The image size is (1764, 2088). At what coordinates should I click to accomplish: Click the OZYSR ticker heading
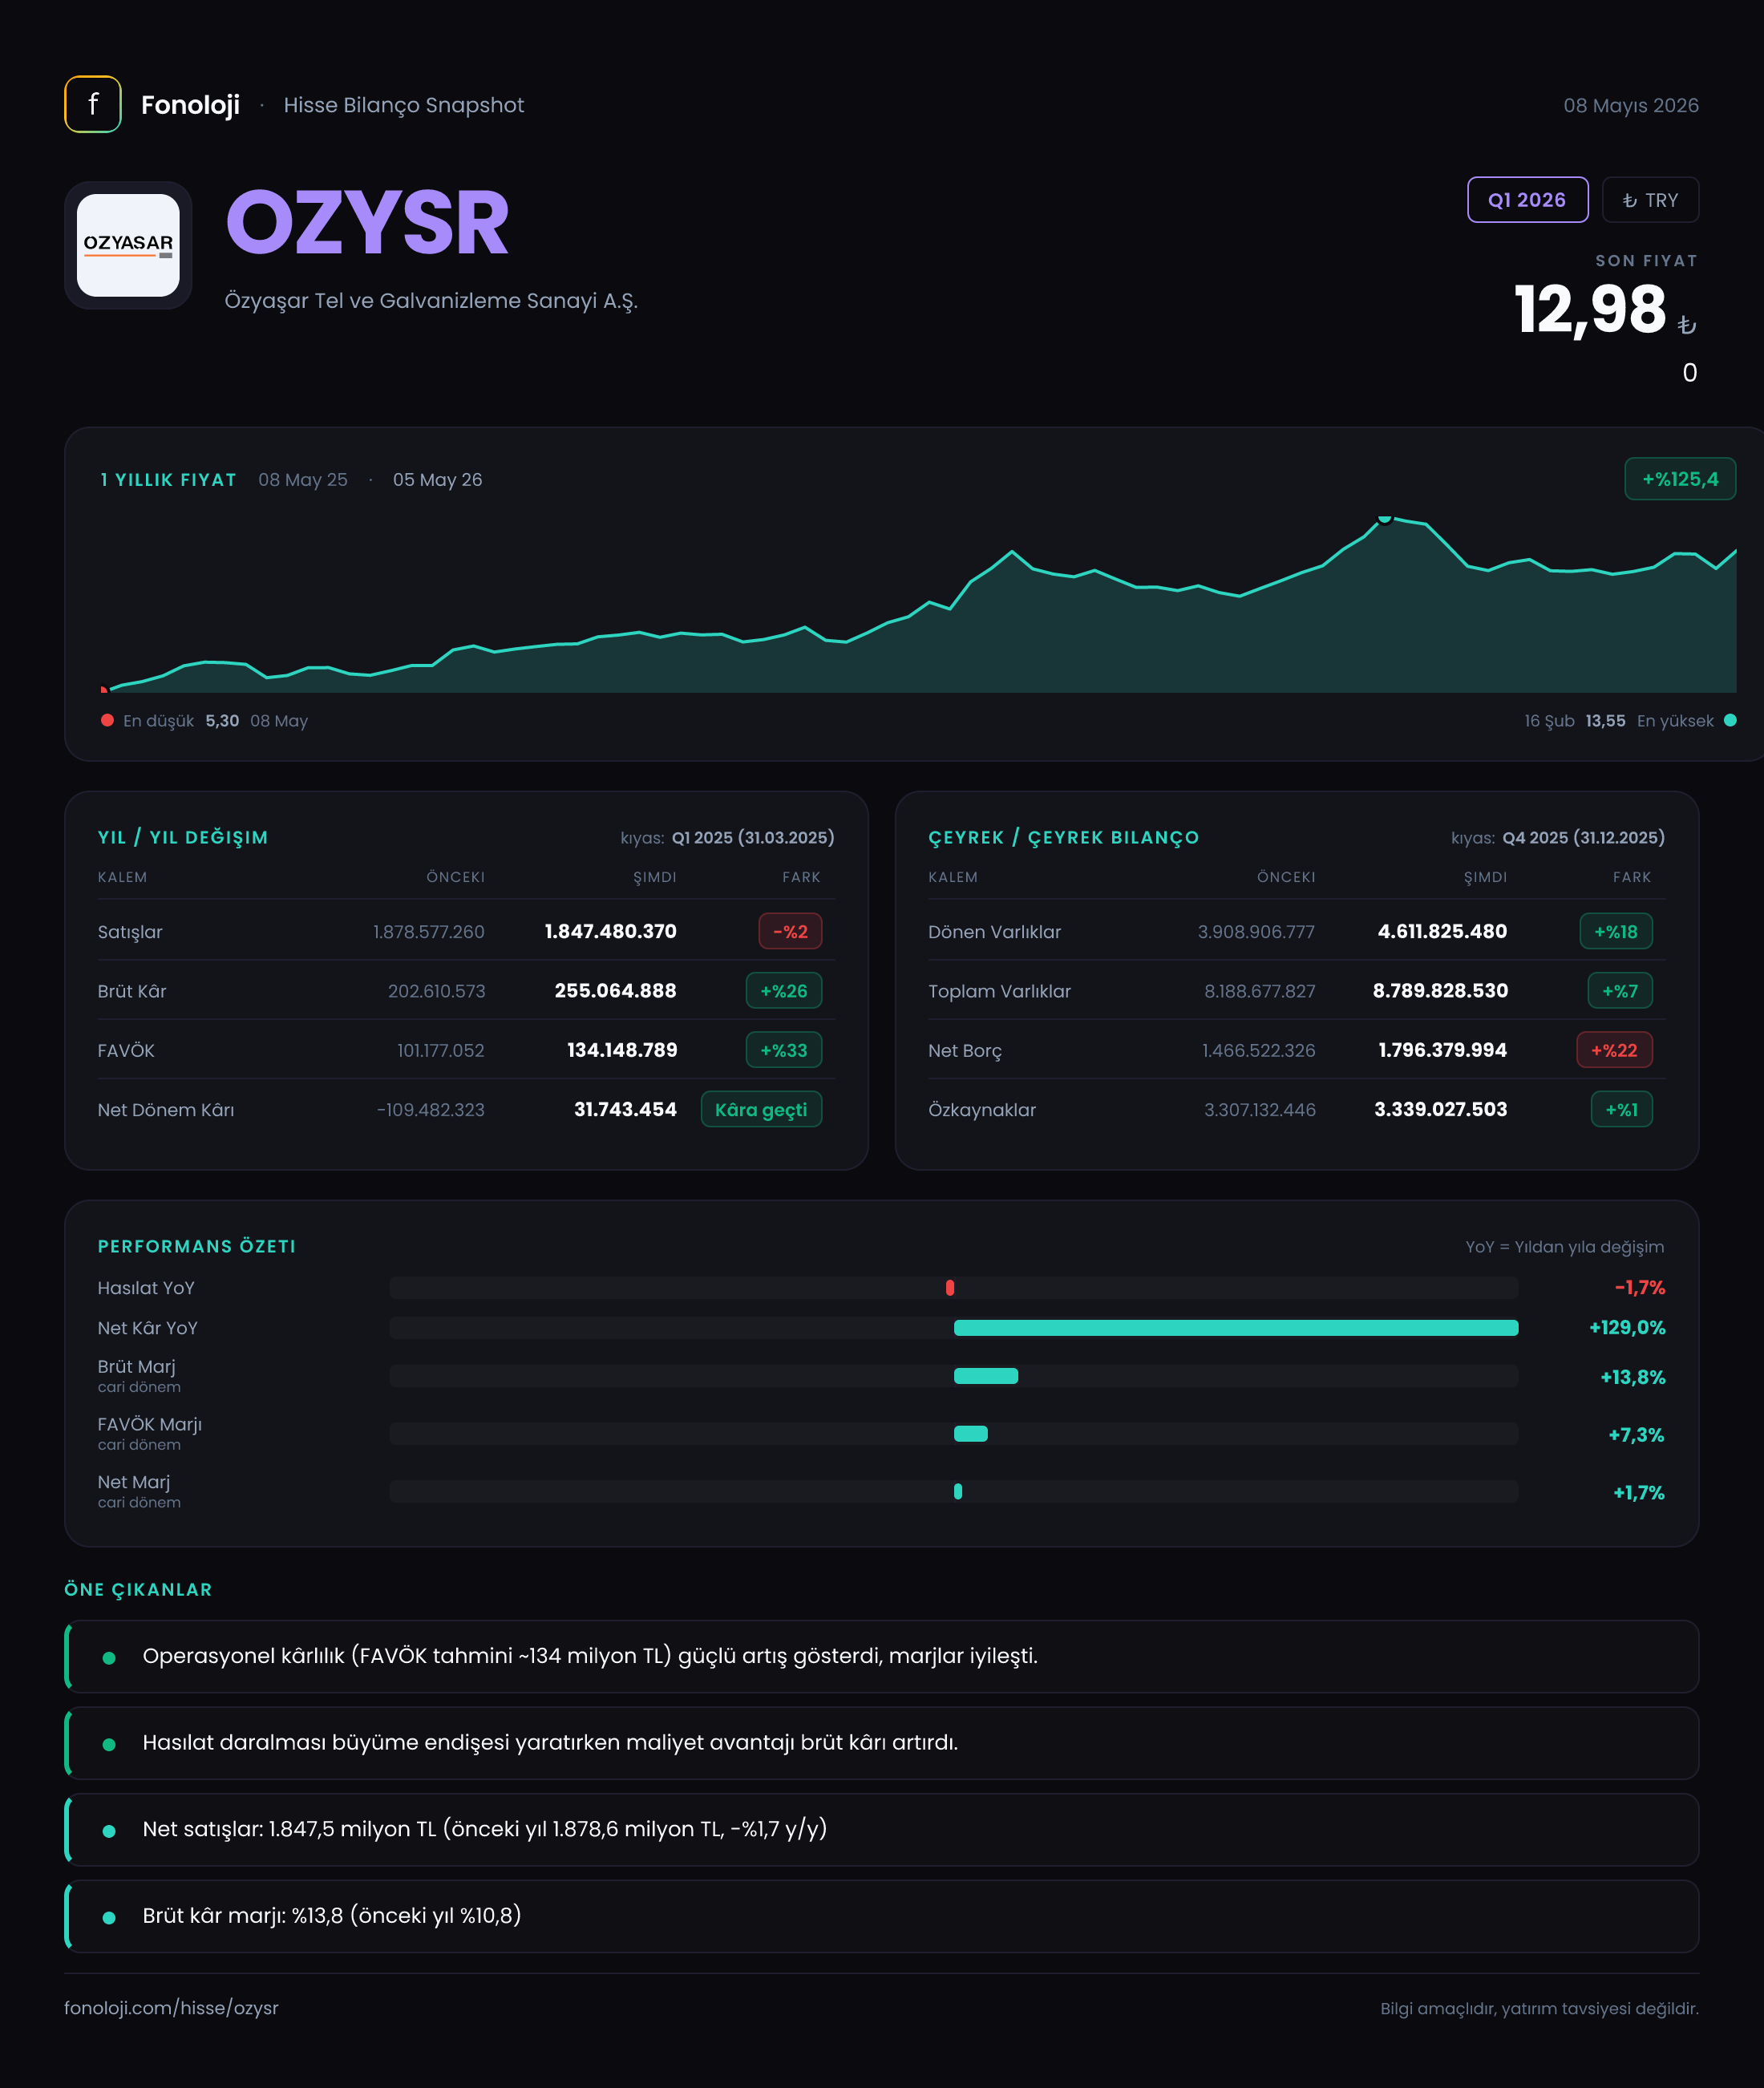367,223
